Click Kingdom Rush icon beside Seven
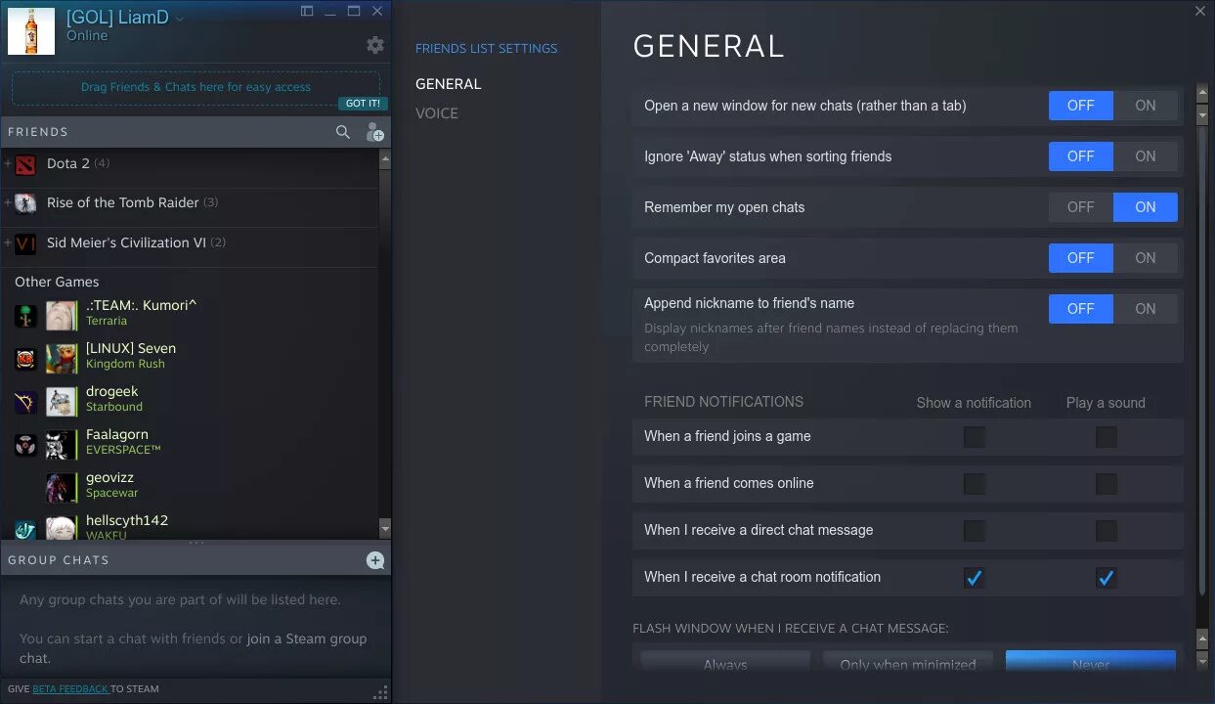This screenshot has width=1215, height=704. tap(25, 359)
